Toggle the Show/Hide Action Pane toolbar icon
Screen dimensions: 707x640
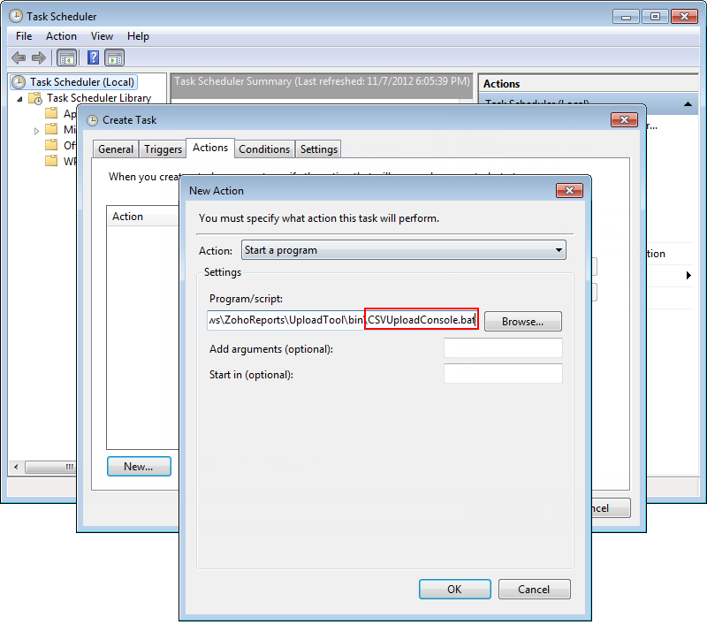(x=115, y=57)
